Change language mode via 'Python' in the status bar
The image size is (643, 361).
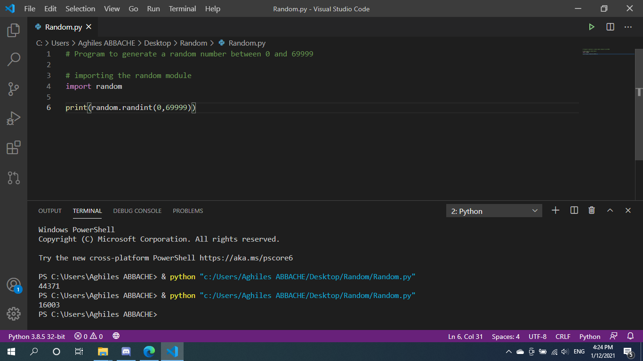point(590,337)
